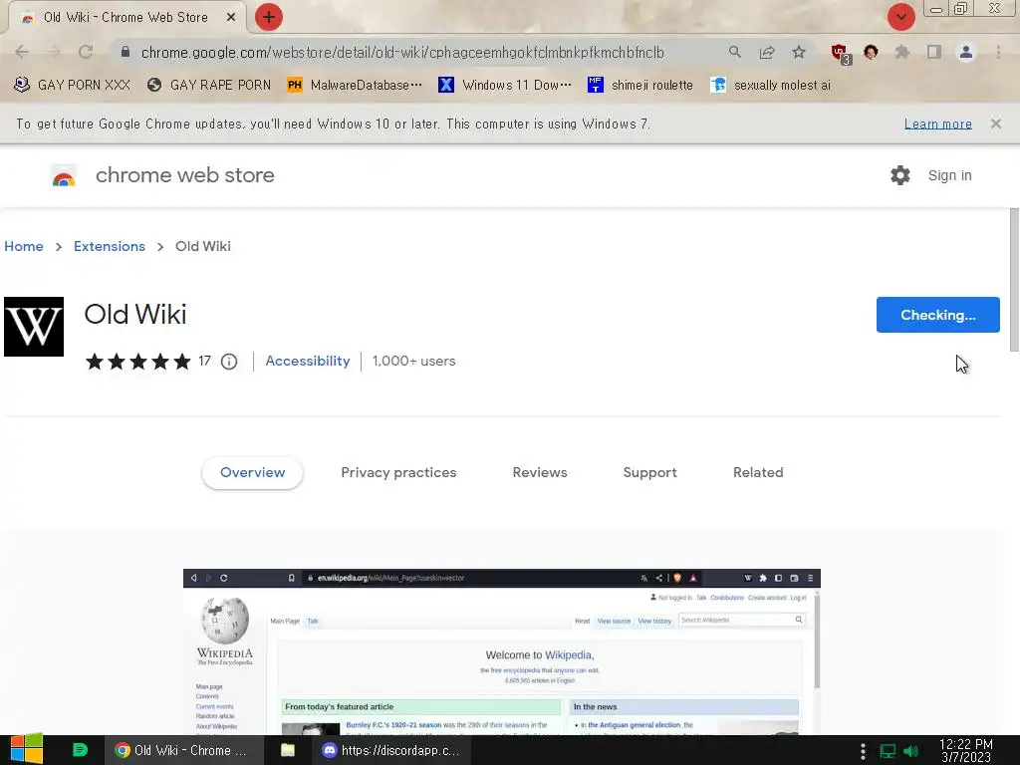
Task: Open the Extensions puzzle piece menu
Action: point(902,52)
